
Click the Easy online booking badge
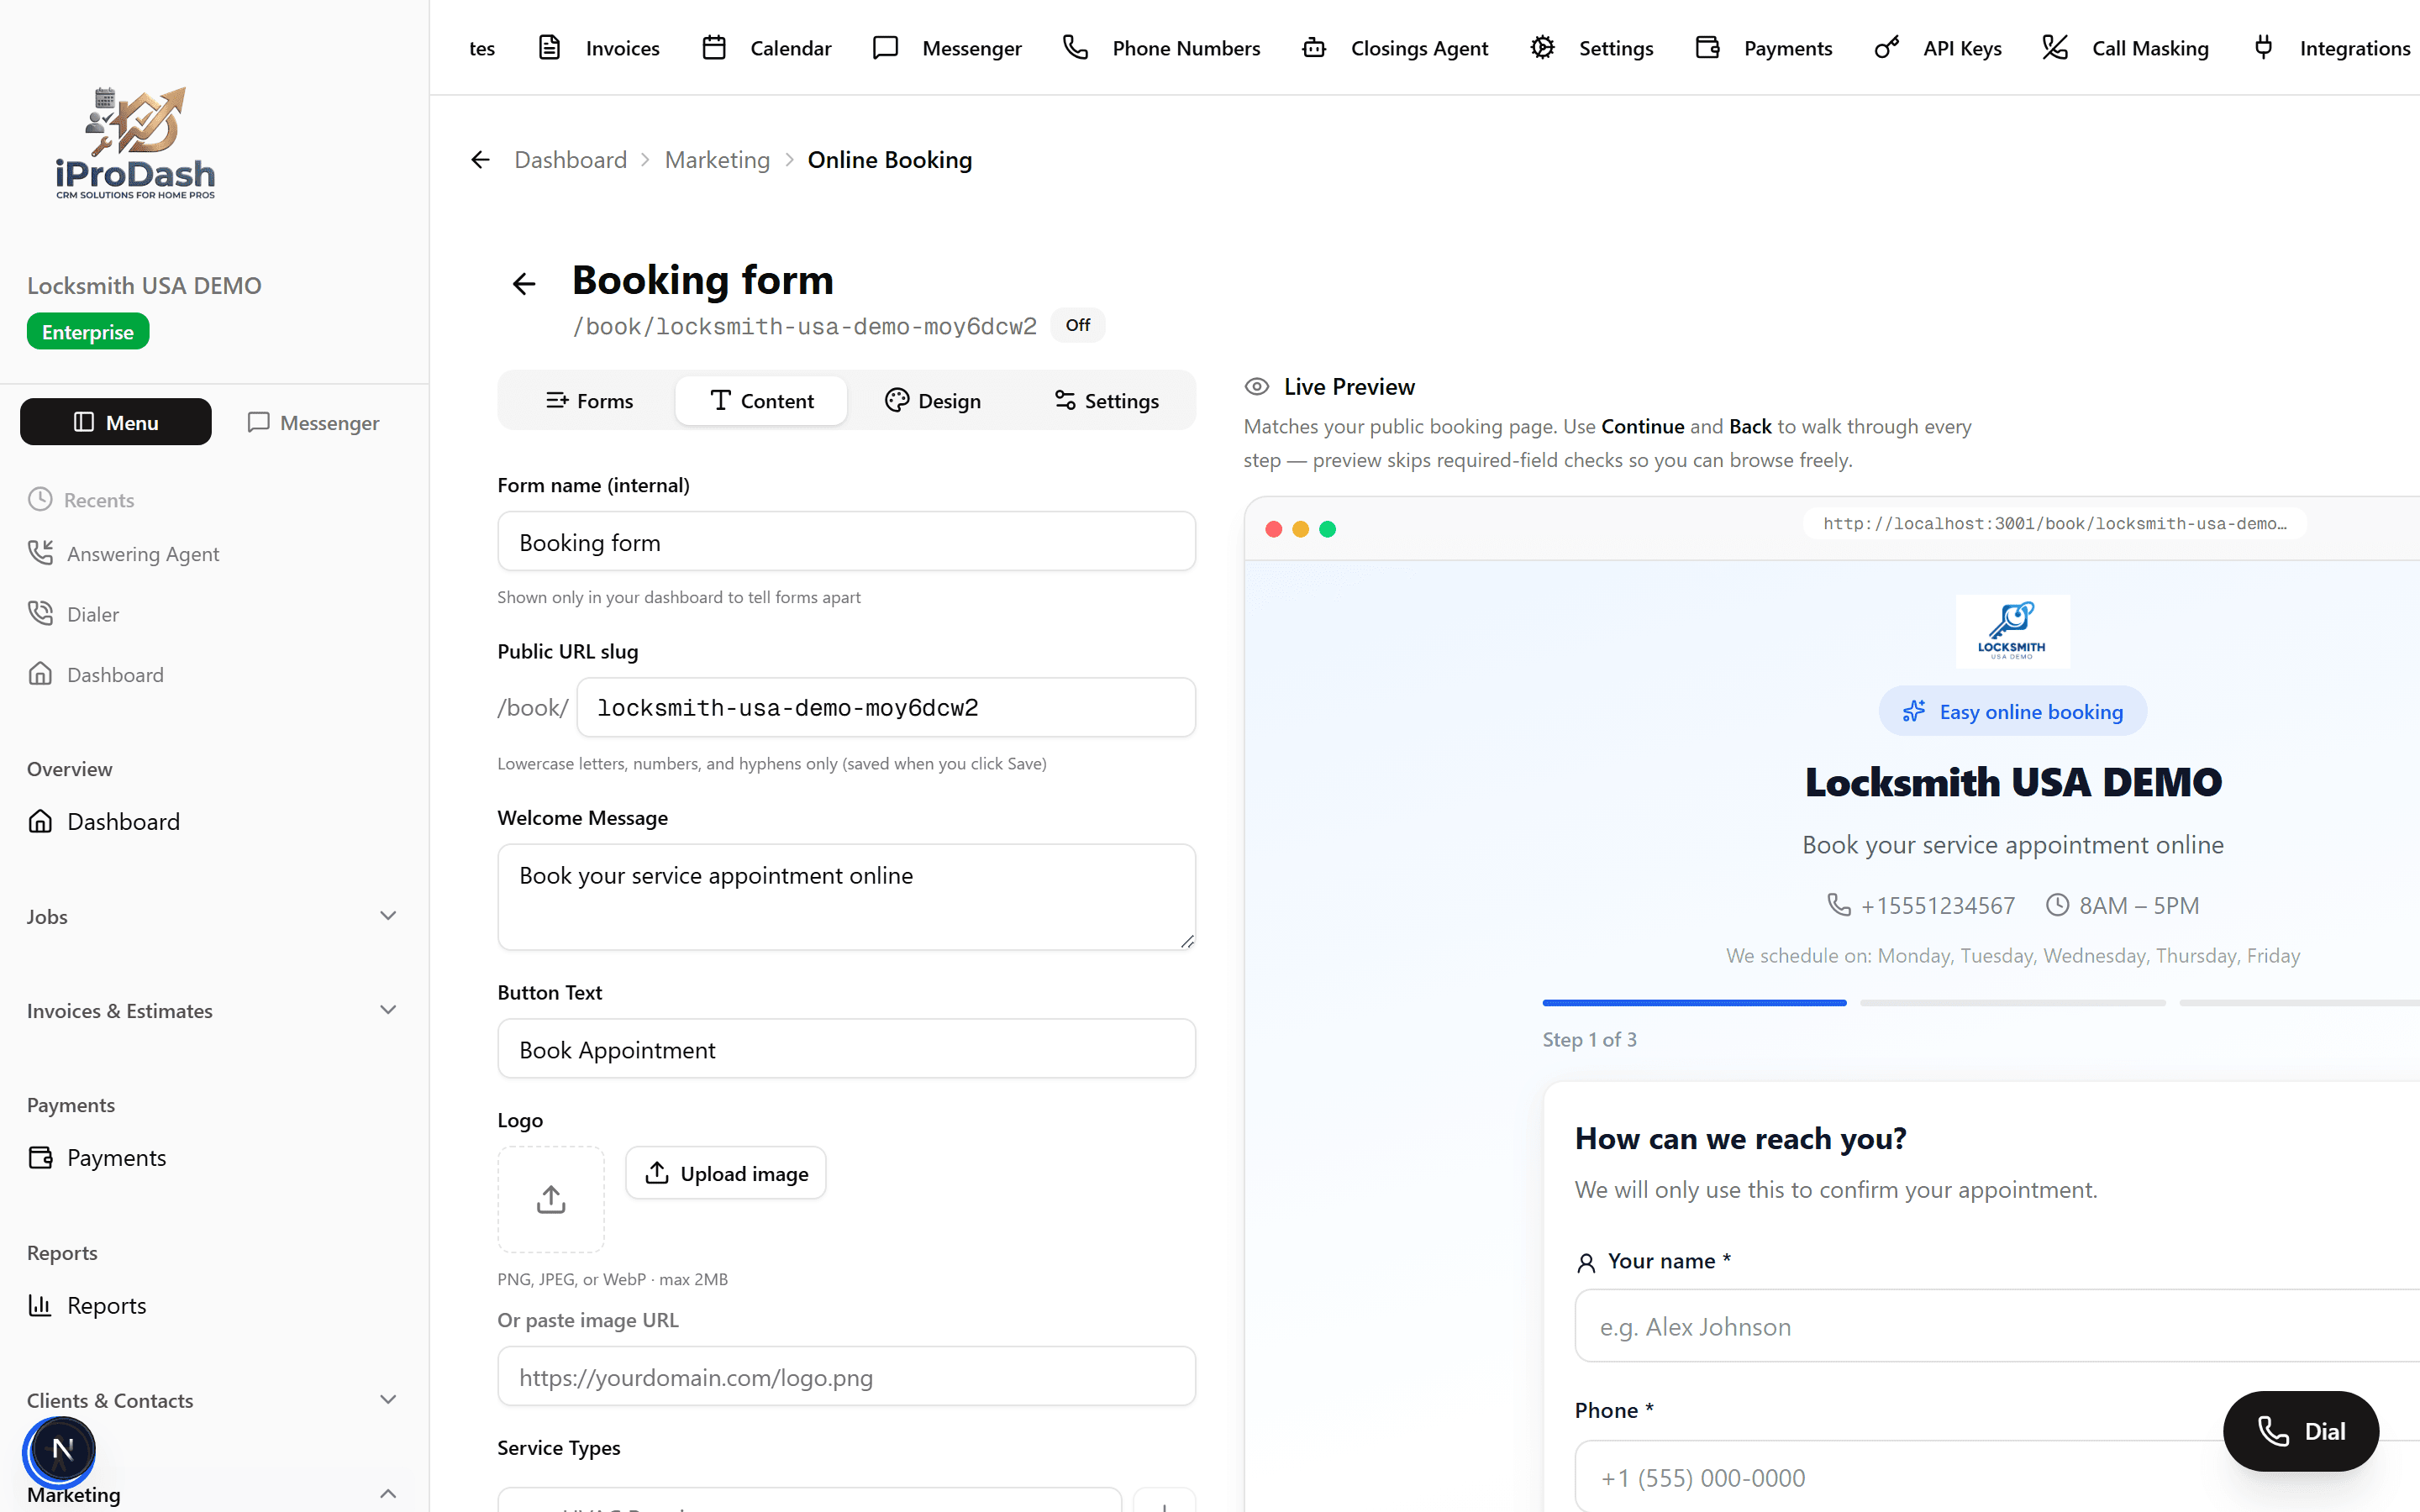tap(2012, 711)
